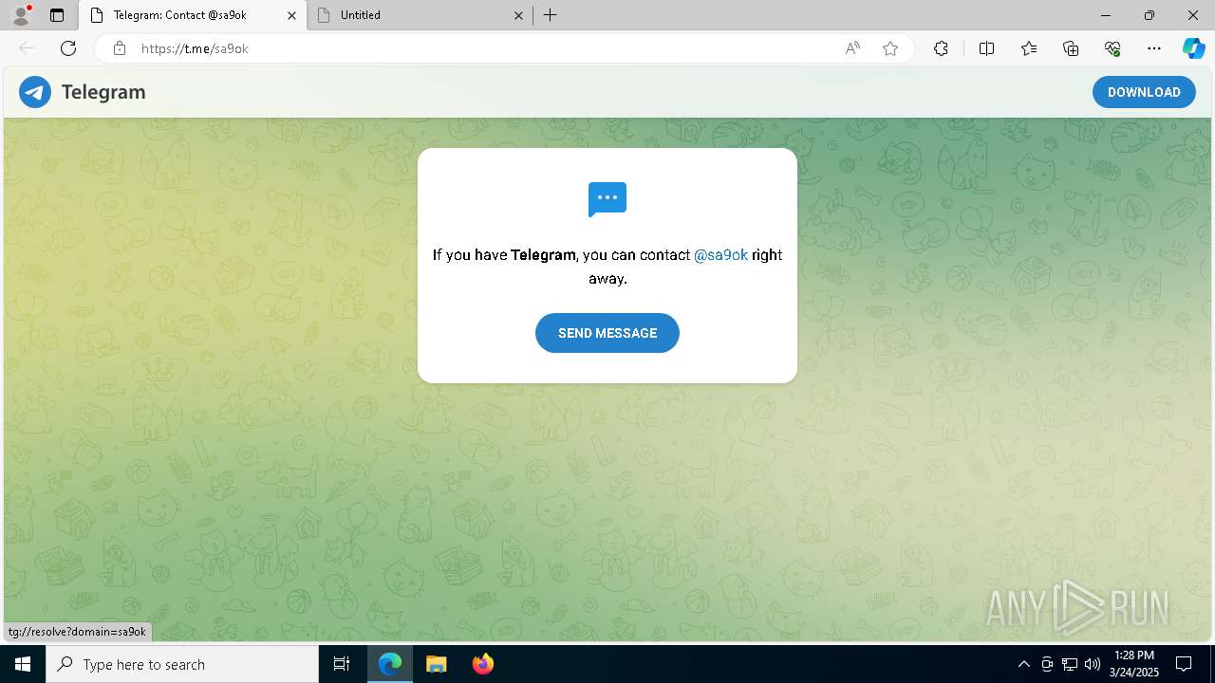Restore down the Edge browser window
The height and width of the screenshot is (683, 1215).
point(1150,15)
